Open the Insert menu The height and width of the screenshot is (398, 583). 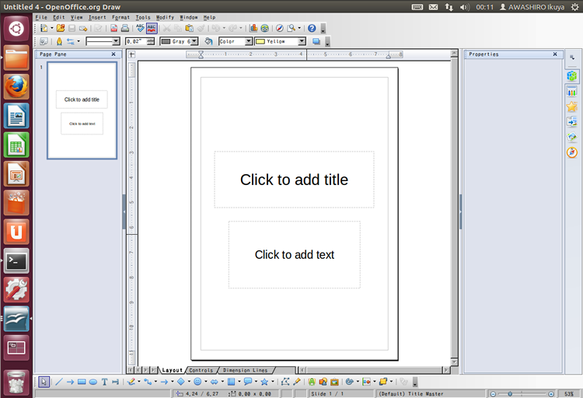coord(97,17)
